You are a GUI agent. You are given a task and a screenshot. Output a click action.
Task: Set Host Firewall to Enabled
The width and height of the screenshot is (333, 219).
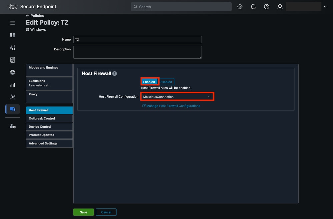pyautogui.click(x=149, y=82)
